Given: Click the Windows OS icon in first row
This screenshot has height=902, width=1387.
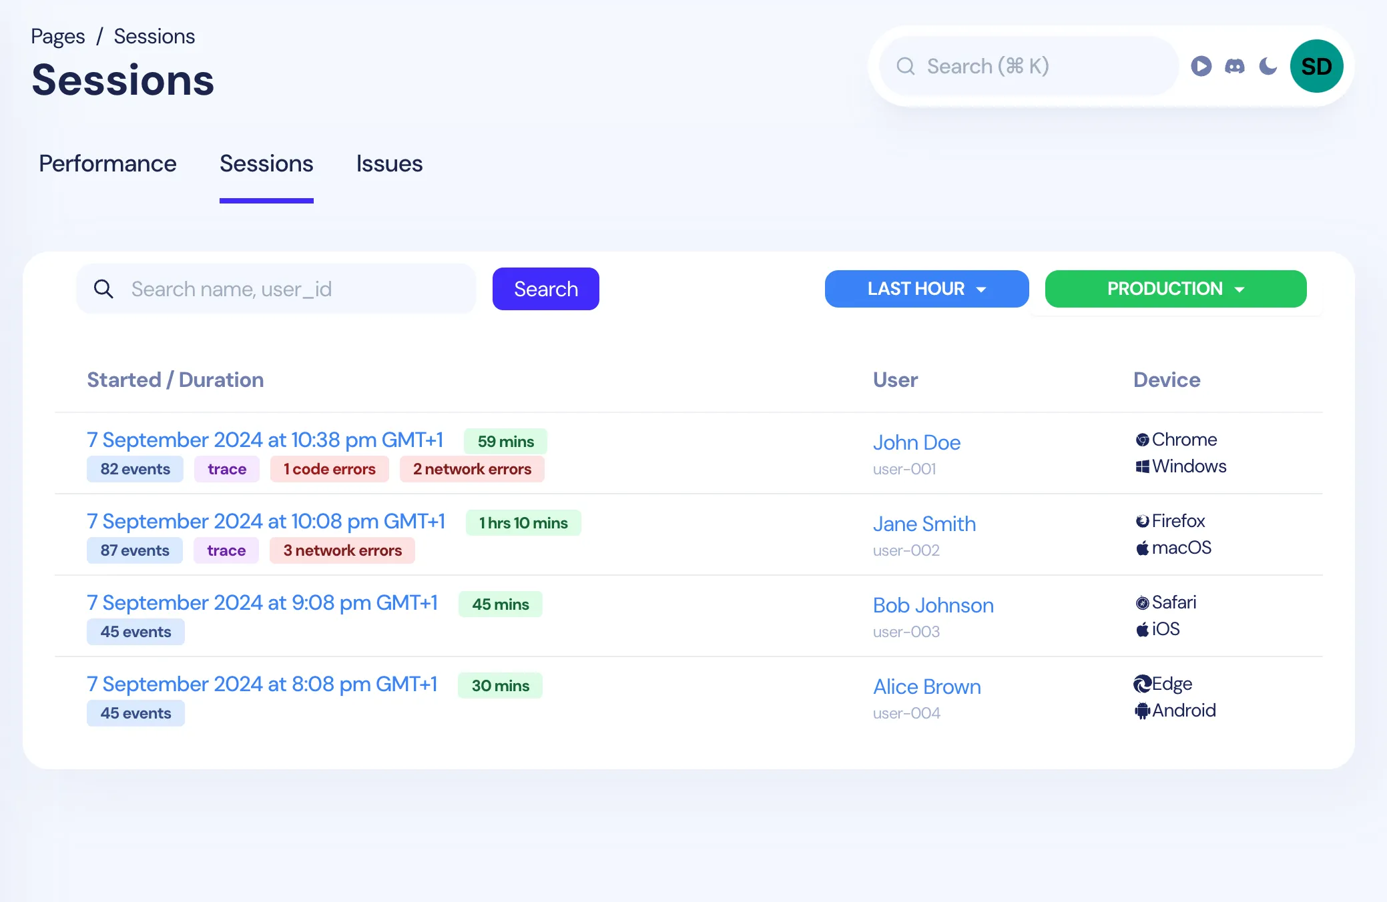Looking at the screenshot, I should (1142, 466).
